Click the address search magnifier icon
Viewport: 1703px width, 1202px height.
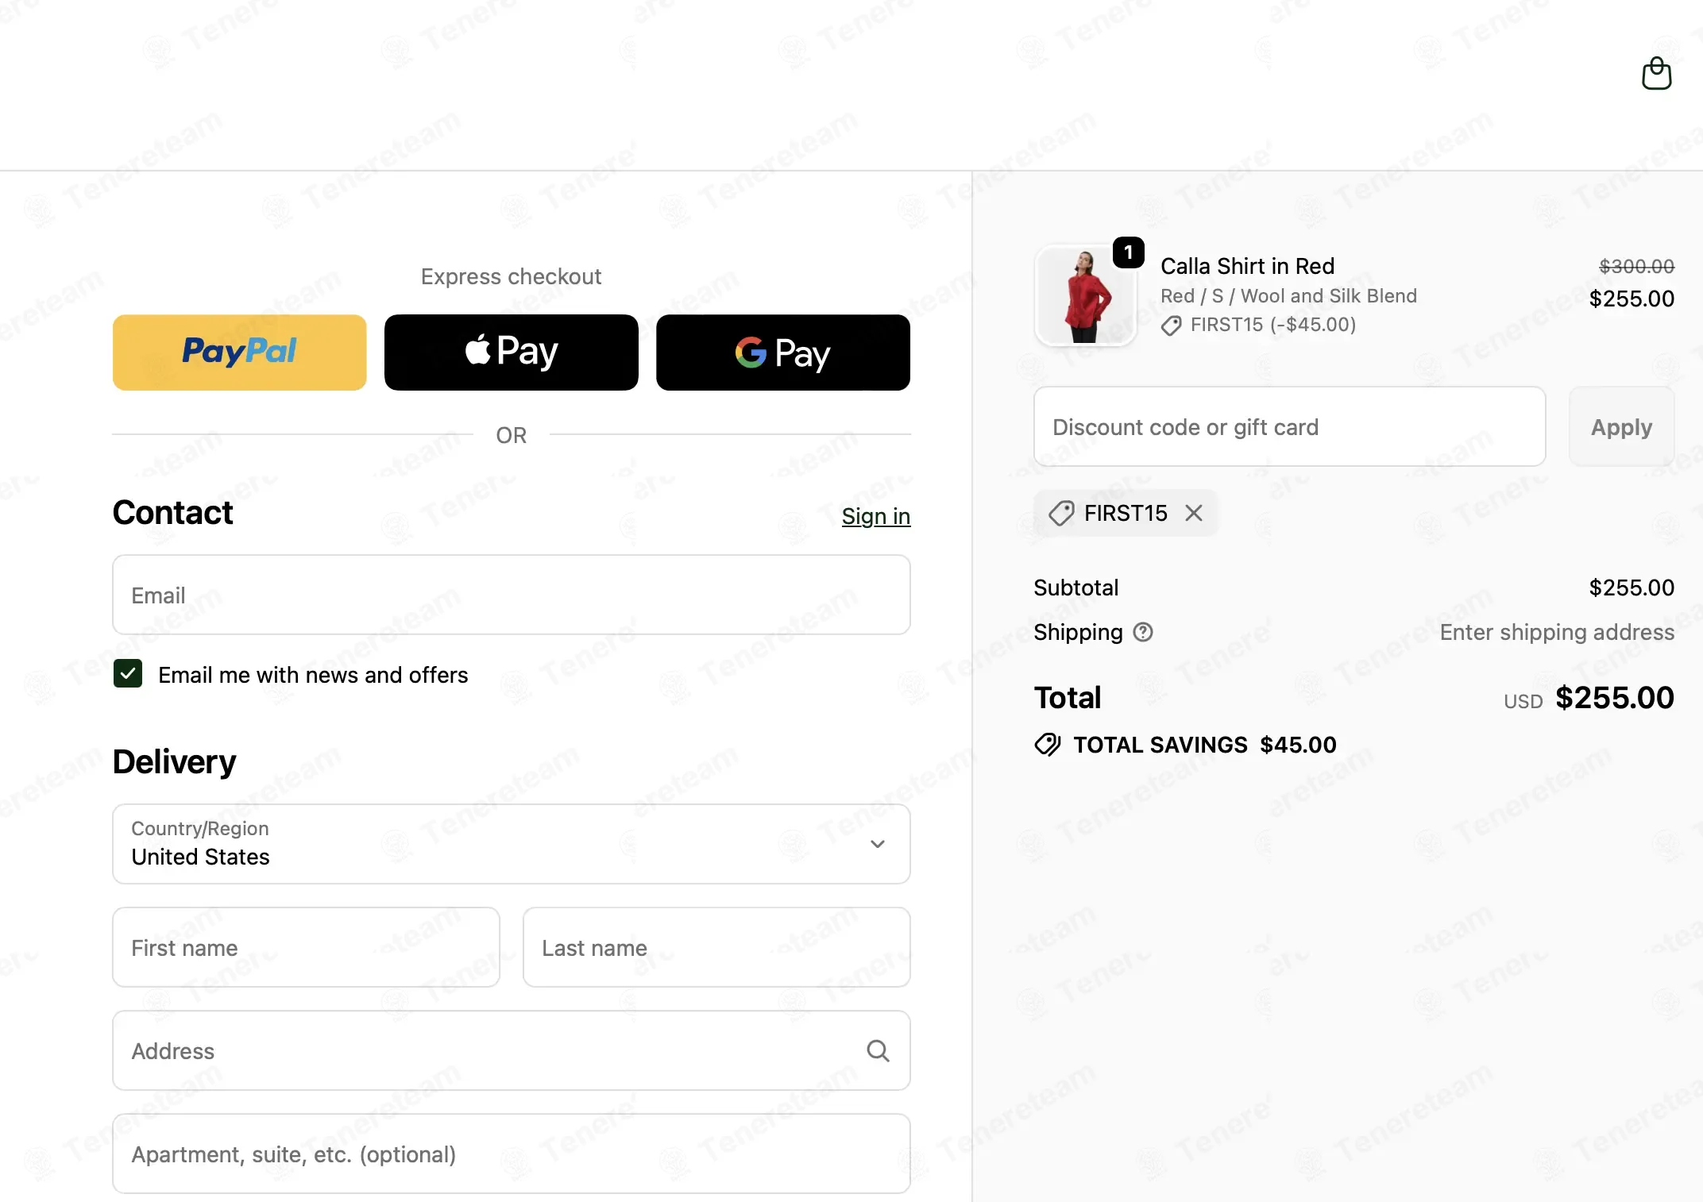tap(878, 1050)
